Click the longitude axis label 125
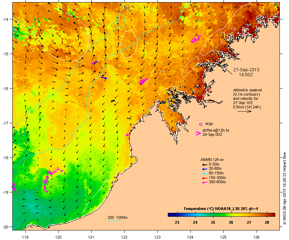289x240 pixels. click(x=223, y=237)
